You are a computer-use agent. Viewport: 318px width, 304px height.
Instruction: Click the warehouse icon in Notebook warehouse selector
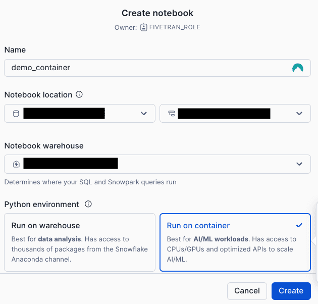click(16, 164)
